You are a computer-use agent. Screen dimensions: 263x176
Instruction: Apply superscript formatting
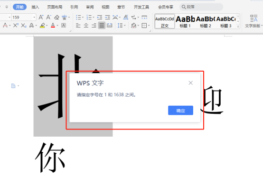16,26
